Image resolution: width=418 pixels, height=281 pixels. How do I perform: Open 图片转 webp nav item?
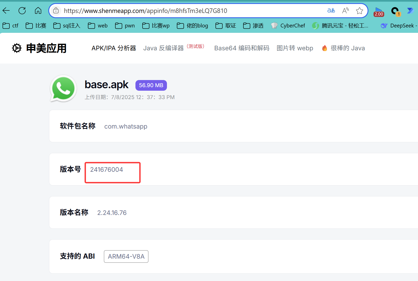click(x=295, y=48)
